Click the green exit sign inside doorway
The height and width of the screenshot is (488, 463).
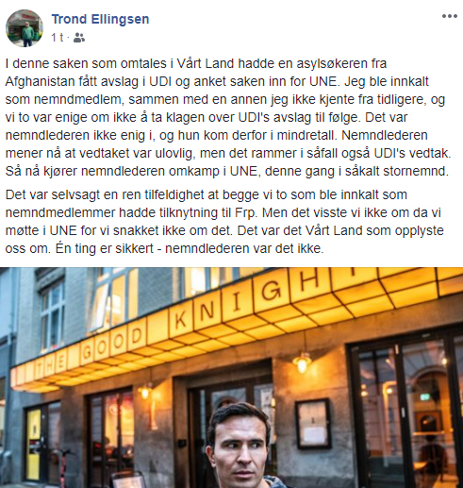point(424,397)
